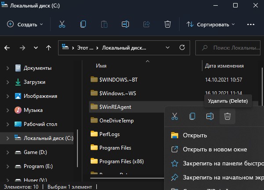The height and width of the screenshot is (190, 264).
Task: Click the Загрузки download arrow icon
Action: (18, 82)
